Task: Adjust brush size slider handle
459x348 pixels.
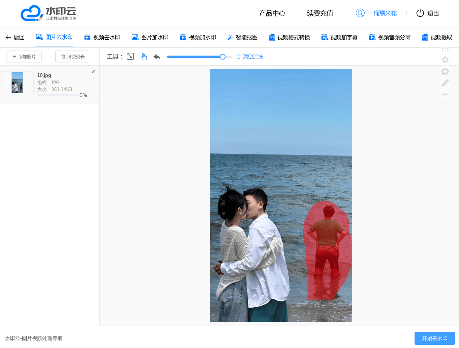Action: (x=223, y=57)
